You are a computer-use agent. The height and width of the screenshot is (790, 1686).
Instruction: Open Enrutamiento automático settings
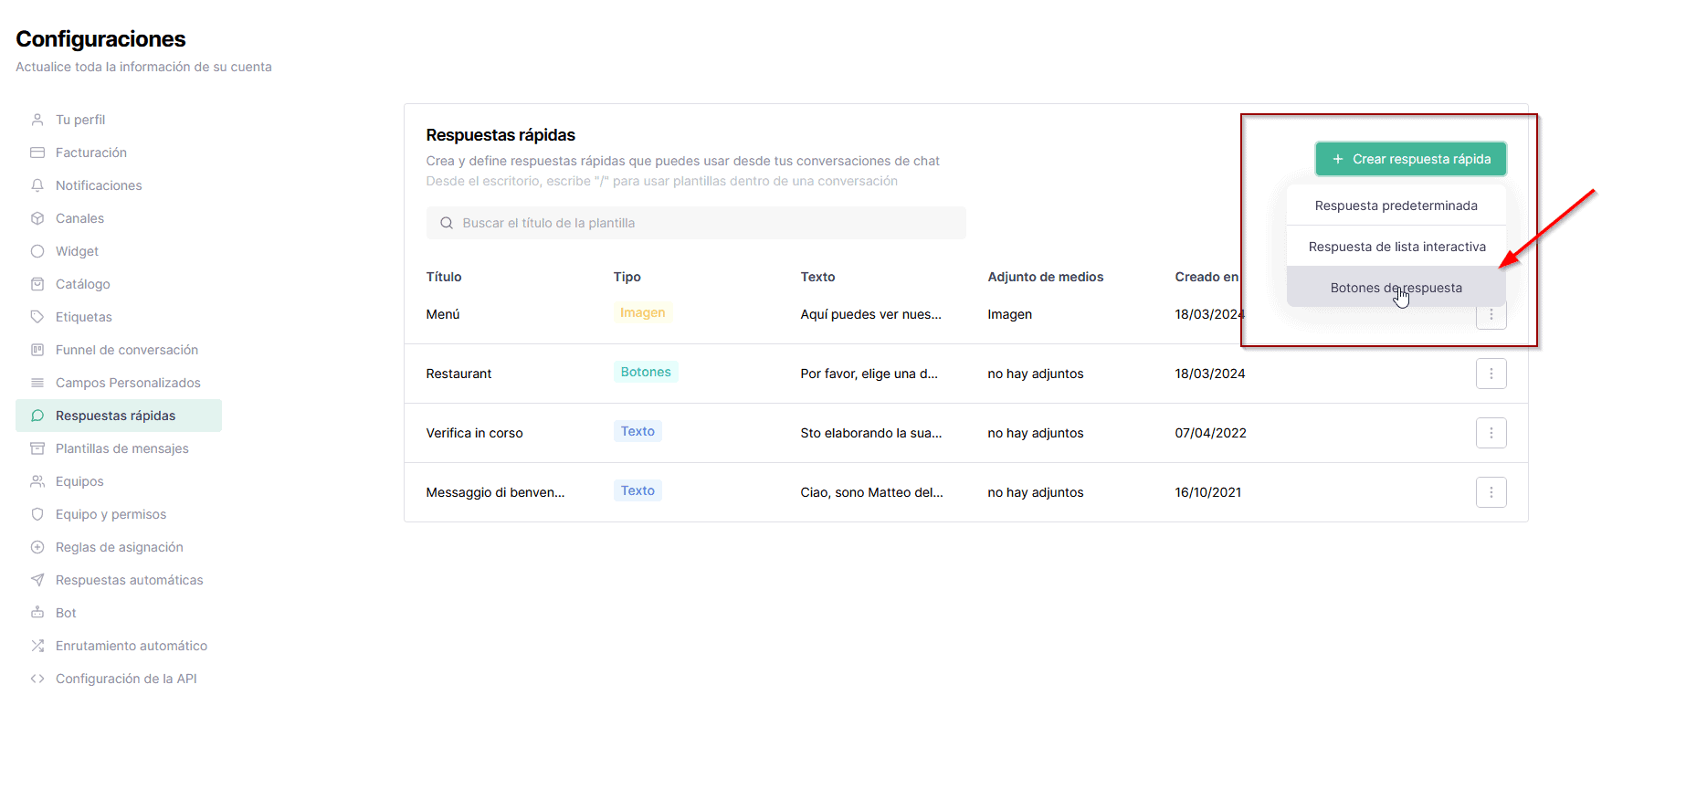click(132, 646)
